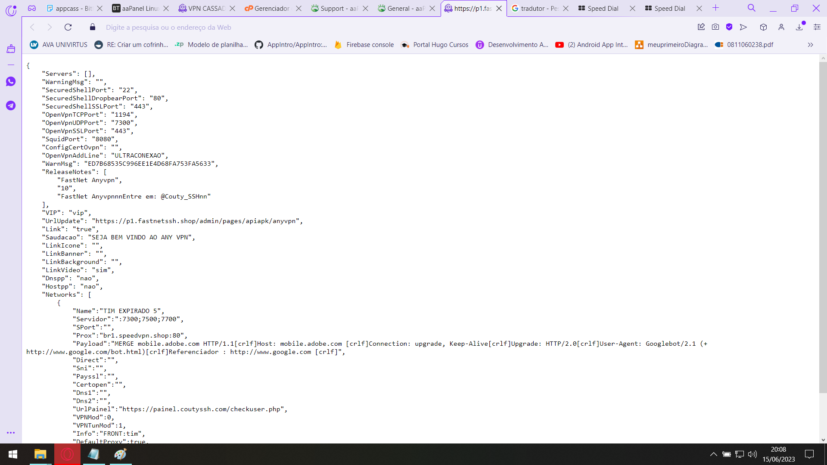Open the downloads icon in the toolbar
827x465 pixels.
coord(799,27)
